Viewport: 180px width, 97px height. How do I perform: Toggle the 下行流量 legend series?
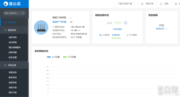pyautogui.click(x=69, y=57)
